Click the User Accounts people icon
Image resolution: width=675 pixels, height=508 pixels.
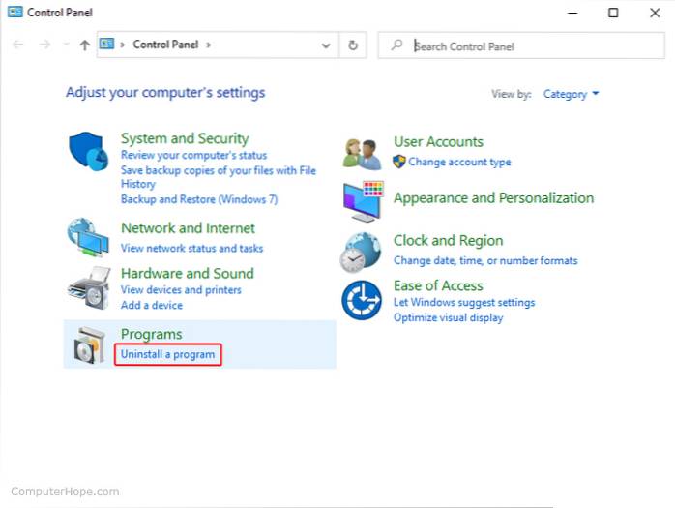point(364,152)
